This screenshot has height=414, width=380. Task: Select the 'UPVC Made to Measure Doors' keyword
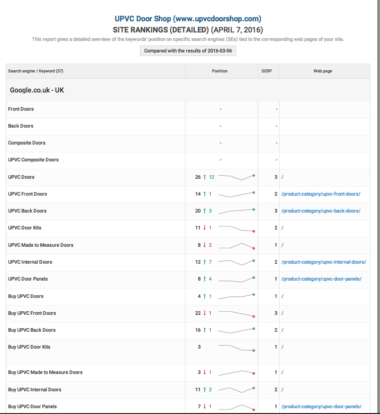tap(40, 245)
